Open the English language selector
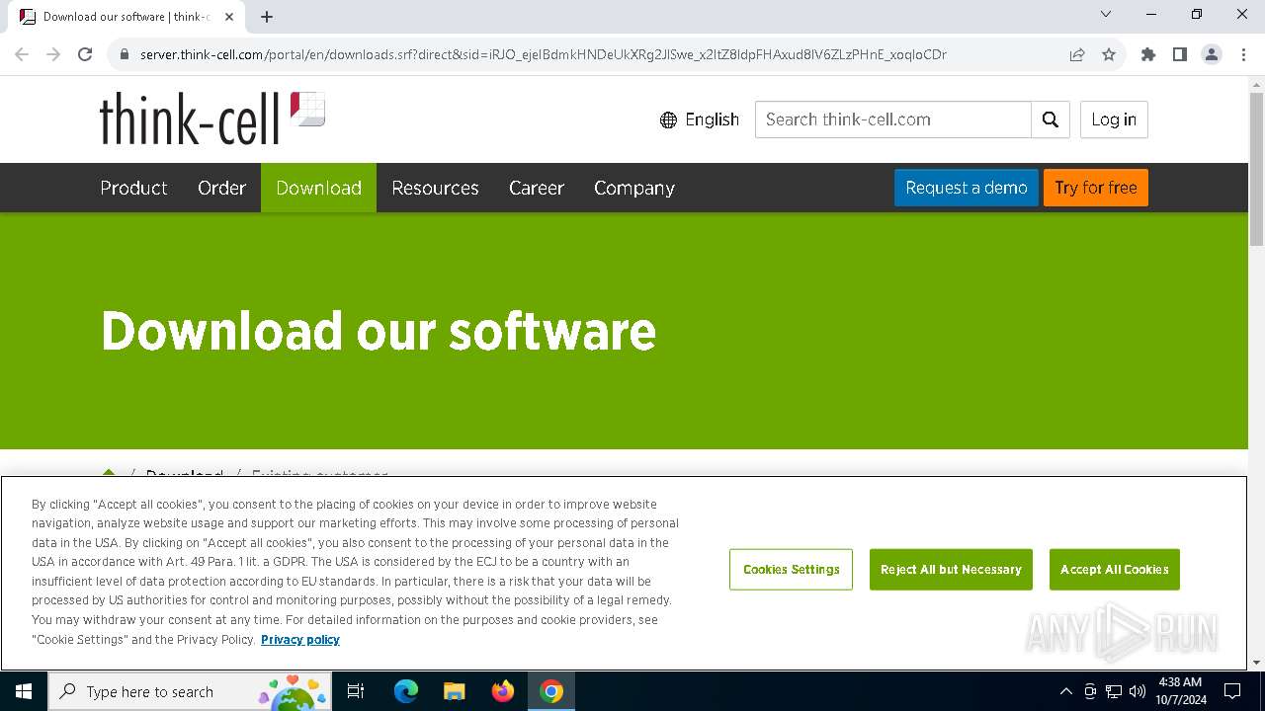1265x711 pixels. coord(700,119)
